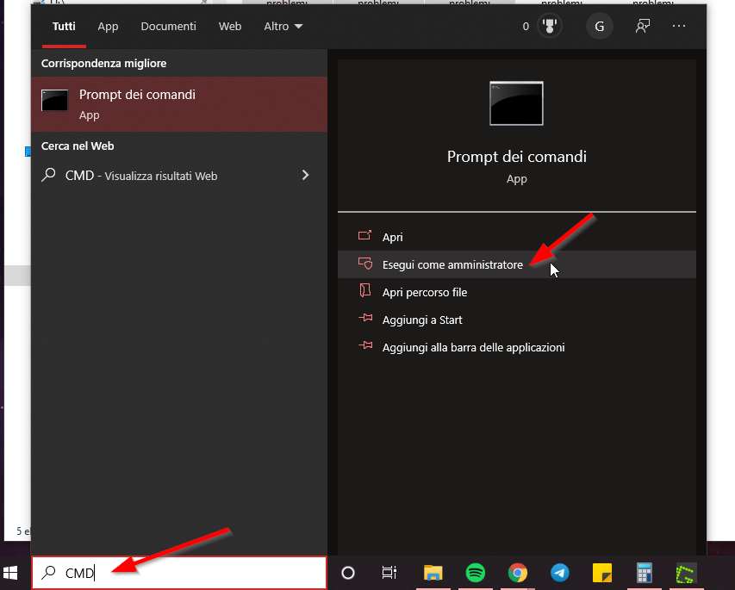Expand CMD web results with chevron arrow

coord(305,176)
